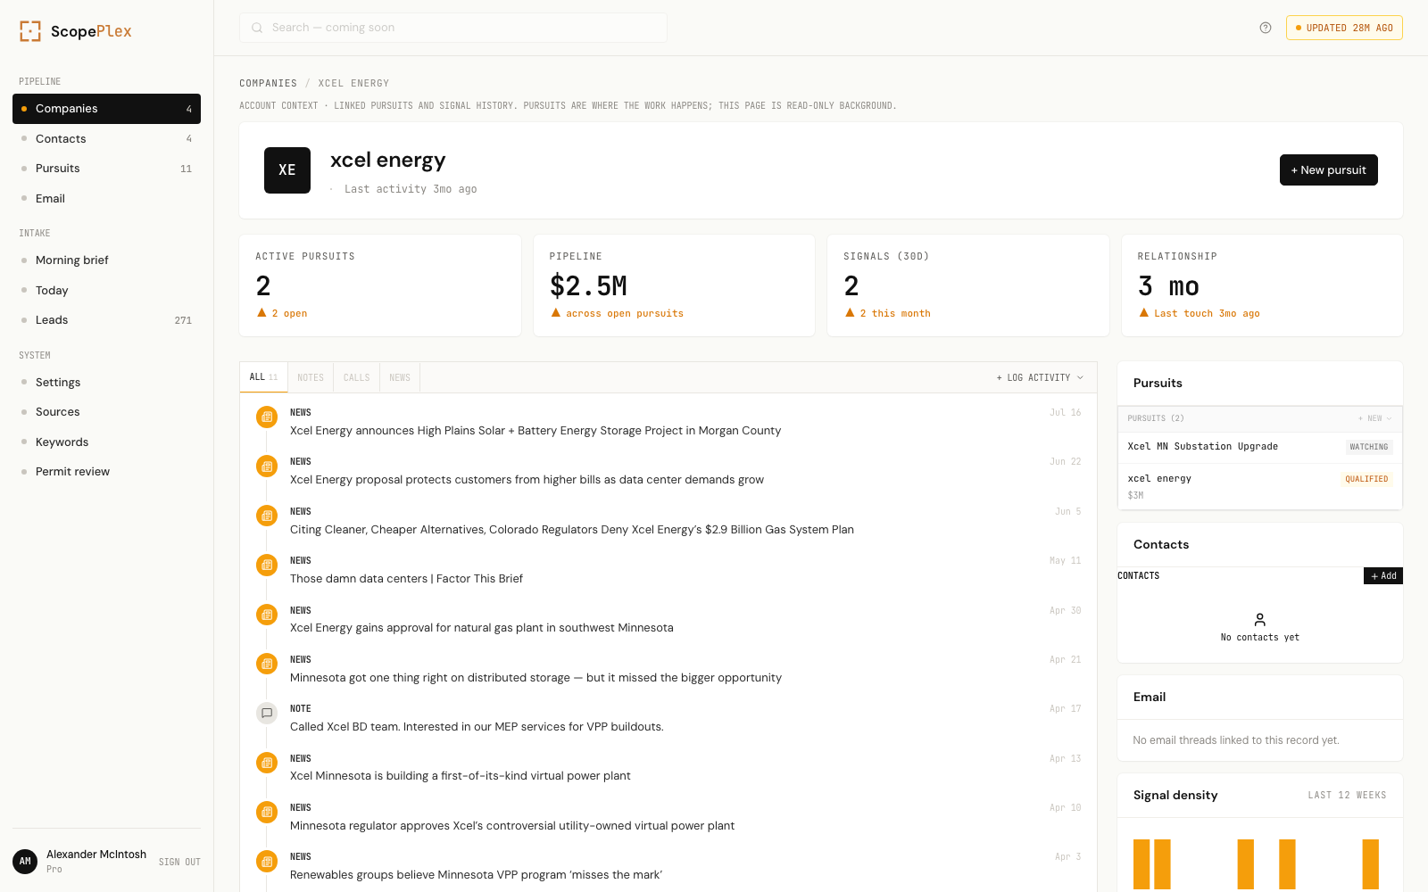Go to Today in the sidebar
1428x892 pixels.
106,291
